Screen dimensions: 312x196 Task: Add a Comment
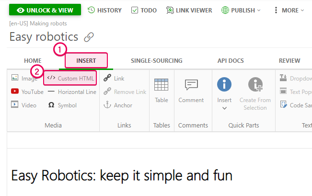pyautogui.click(x=191, y=91)
